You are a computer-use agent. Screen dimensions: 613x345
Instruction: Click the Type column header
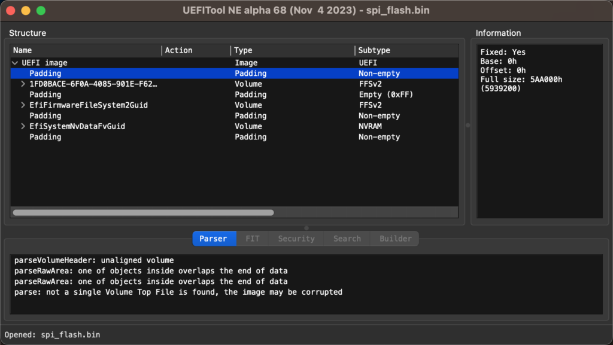pos(293,50)
